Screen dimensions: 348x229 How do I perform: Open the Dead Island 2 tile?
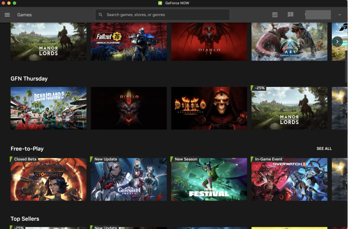click(x=48, y=108)
